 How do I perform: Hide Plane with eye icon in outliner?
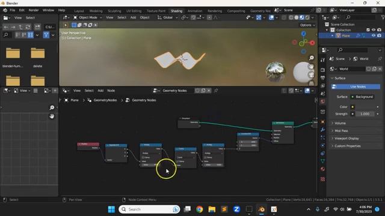[374, 35]
